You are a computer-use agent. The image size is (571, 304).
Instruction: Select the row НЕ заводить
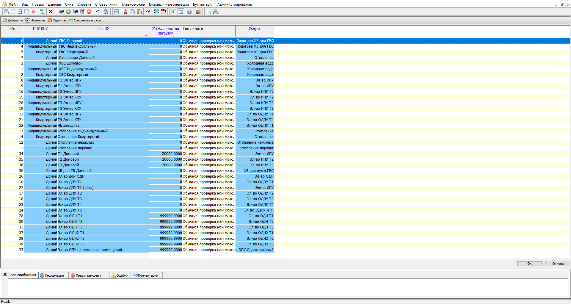(137, 126)
